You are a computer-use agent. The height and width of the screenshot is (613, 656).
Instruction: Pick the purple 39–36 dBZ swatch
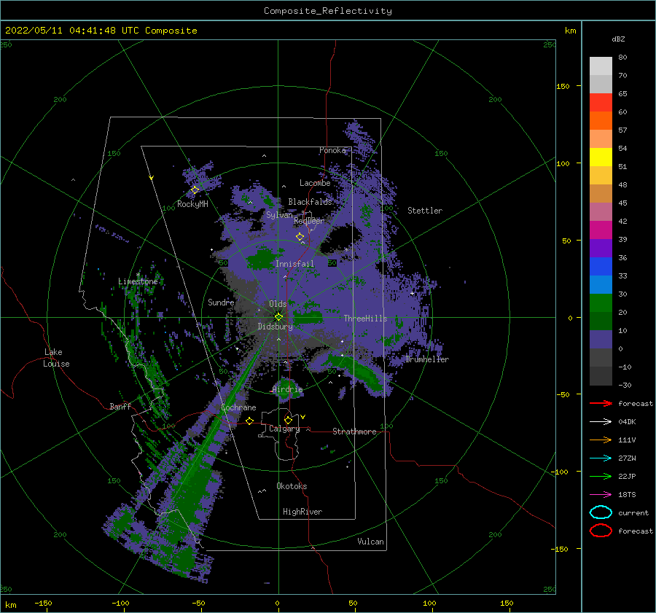(x=601, y=248)
